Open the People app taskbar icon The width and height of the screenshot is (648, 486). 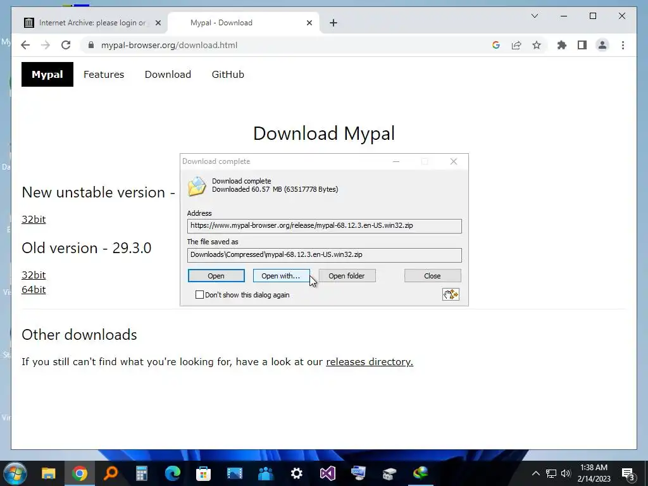265,473
